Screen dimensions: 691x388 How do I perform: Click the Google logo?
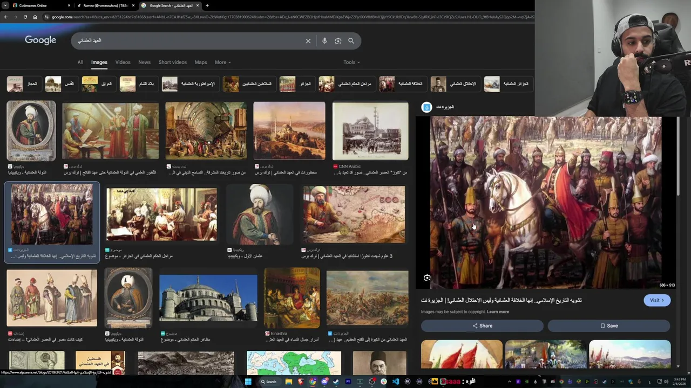pyautogui.click(x=40, y=40)
